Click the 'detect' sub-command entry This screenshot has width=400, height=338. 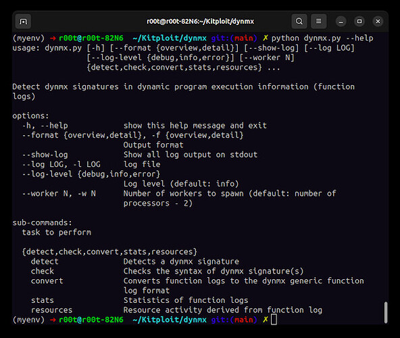tap(45, 262)
